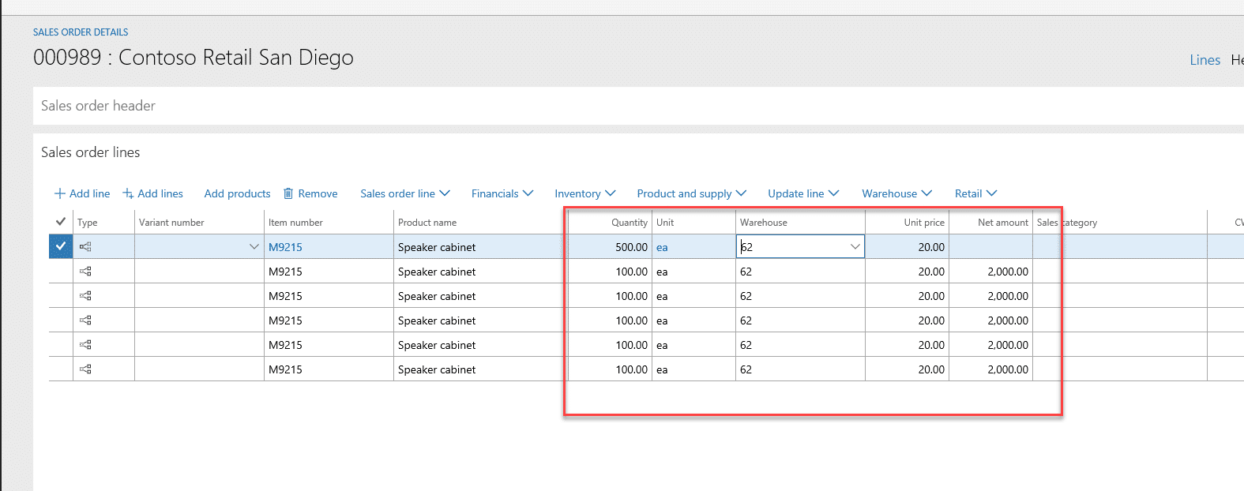Image resolution: width=1244 pixels, height=491 pixels.
Task: Click the Speaker cabinet cell in the selected row
Action: point(437,247)
